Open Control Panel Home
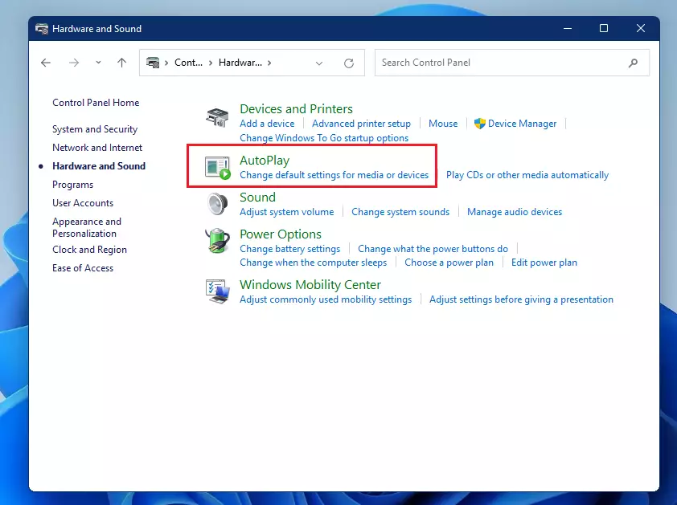This screenshot has width=677, height=505. point(96,103)
